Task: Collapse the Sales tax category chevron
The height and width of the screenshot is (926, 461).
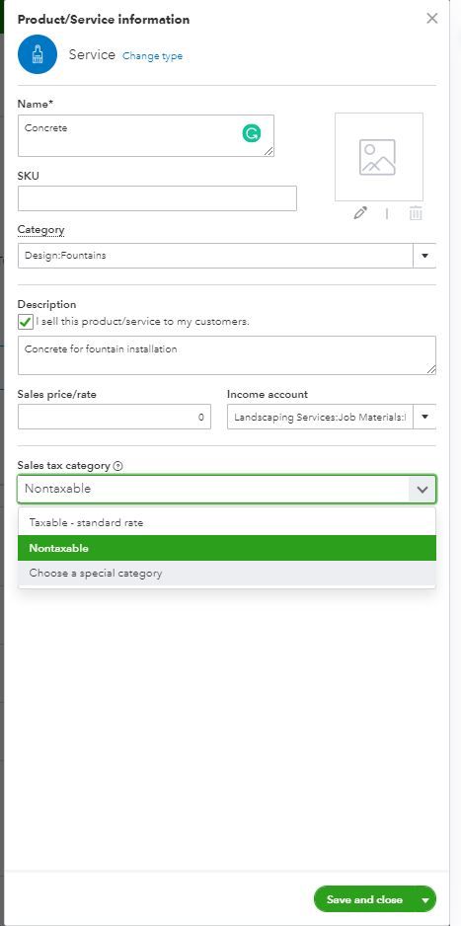Action: pos(423,489)
